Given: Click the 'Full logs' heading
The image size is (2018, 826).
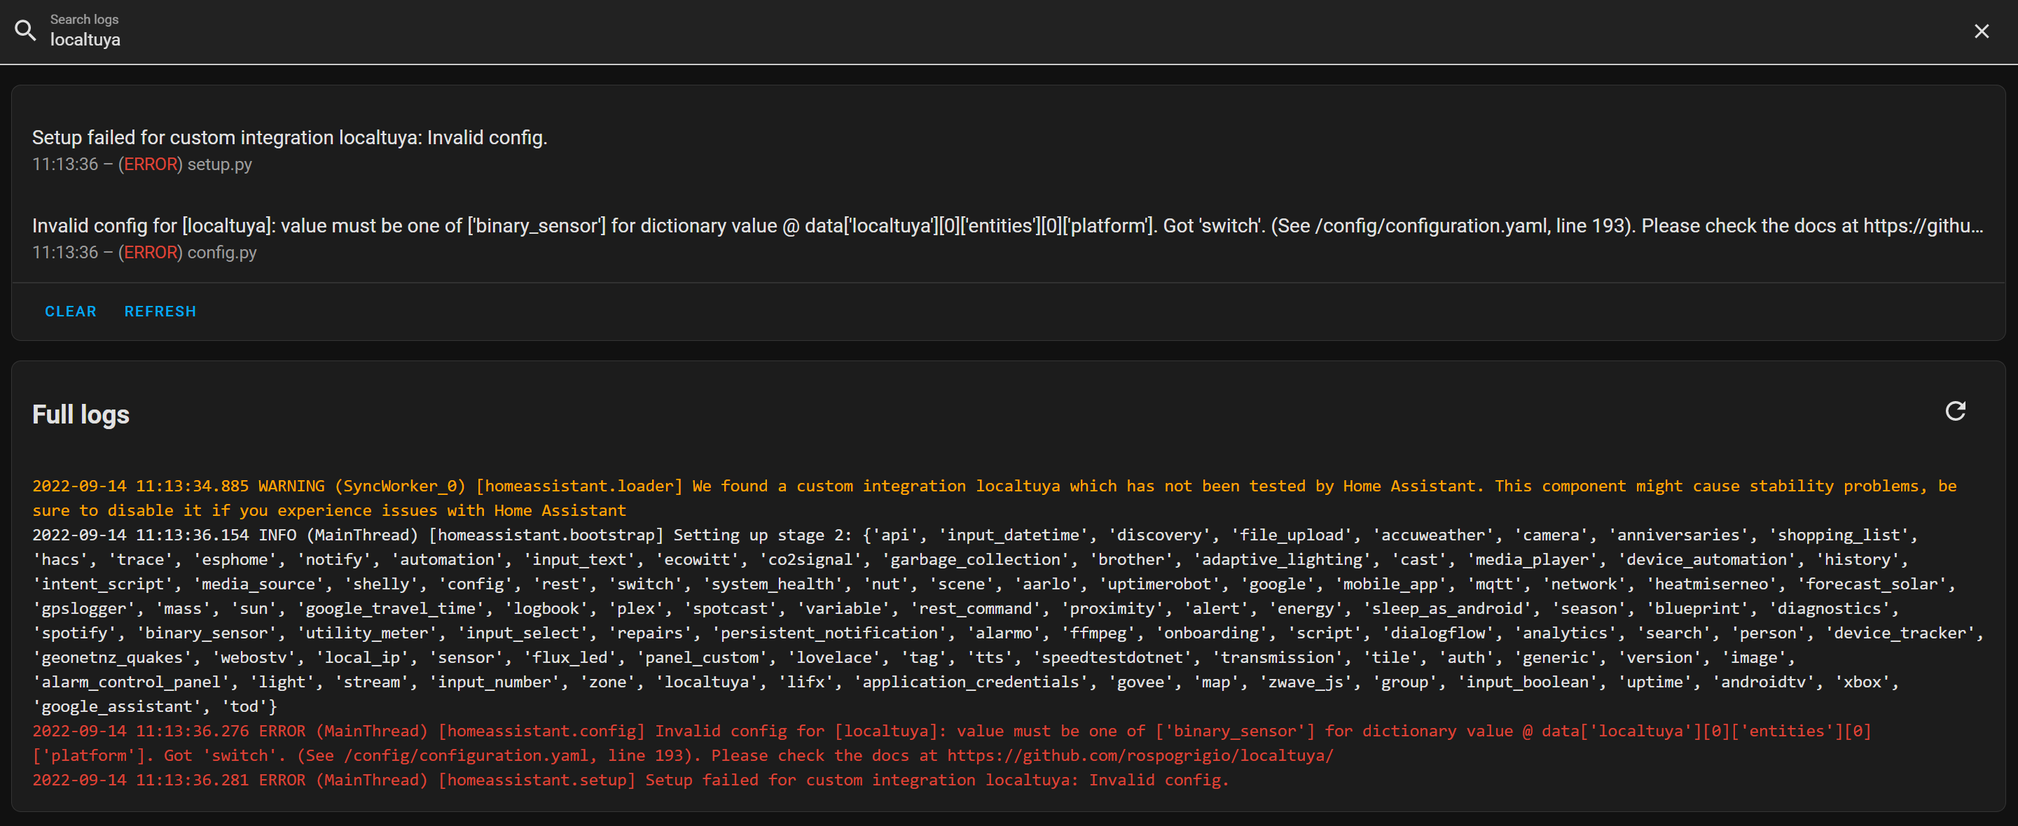Looking at the screenshot, I should point(81,414).
